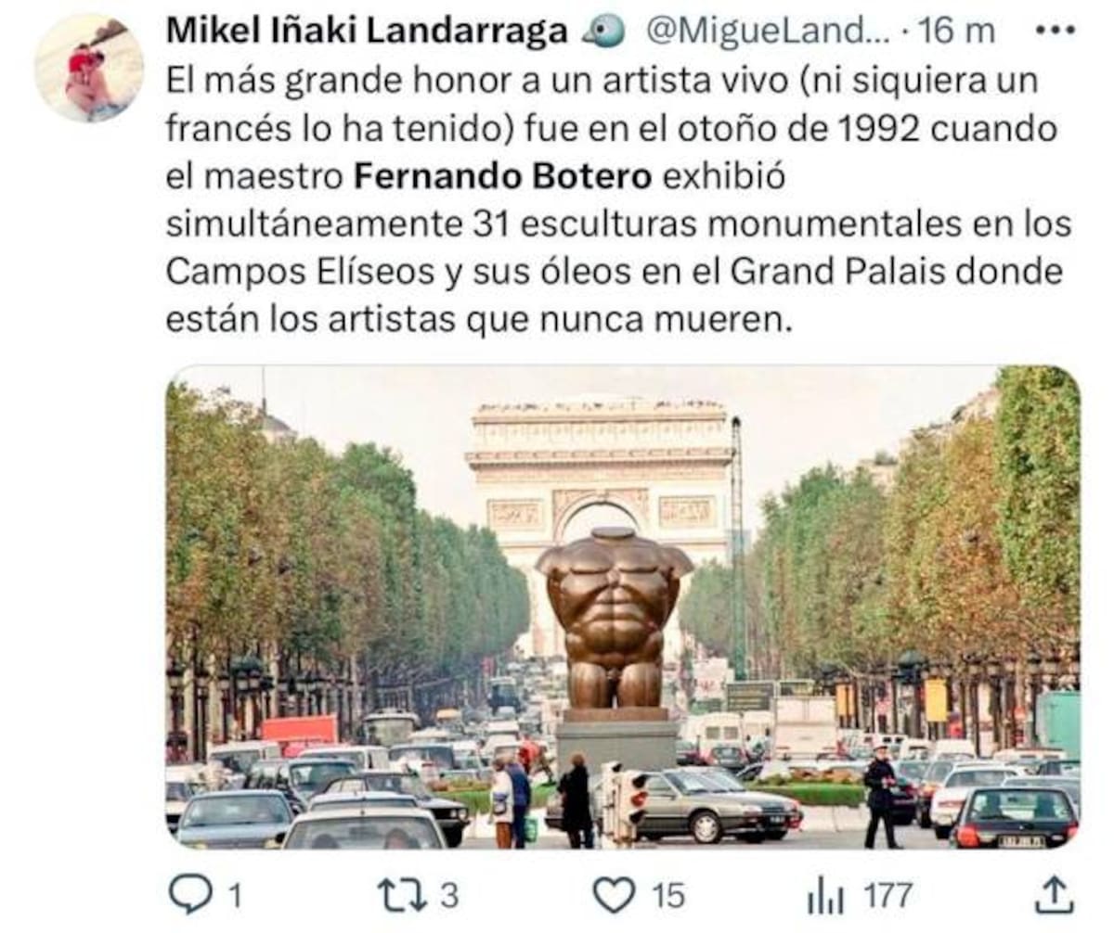
Task: Open the three-dot more options menu
Action: (1054, 31)
